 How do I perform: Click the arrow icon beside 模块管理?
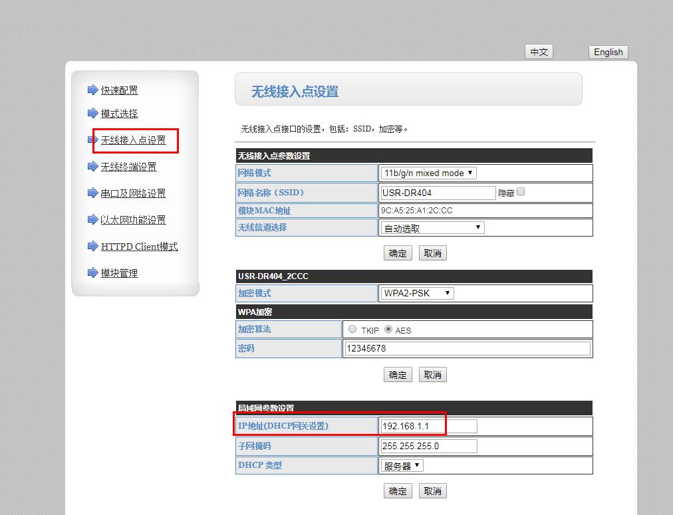[x=92, y=273]
